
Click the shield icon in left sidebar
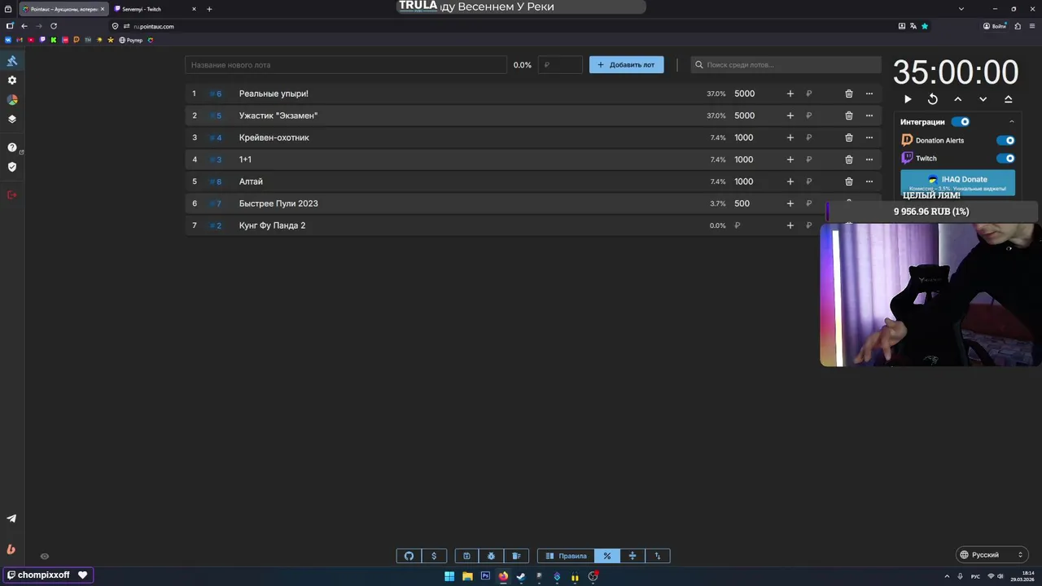[x=12, y=167]
